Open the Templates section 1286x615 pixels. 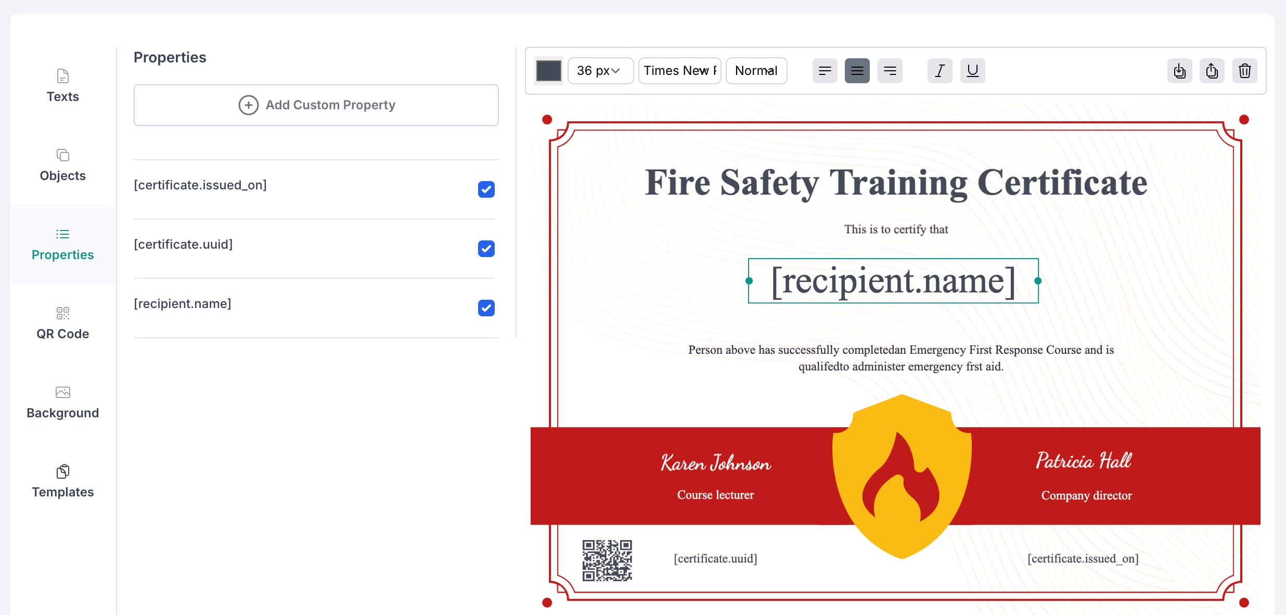pyautogui.click(x=62, y=482)
